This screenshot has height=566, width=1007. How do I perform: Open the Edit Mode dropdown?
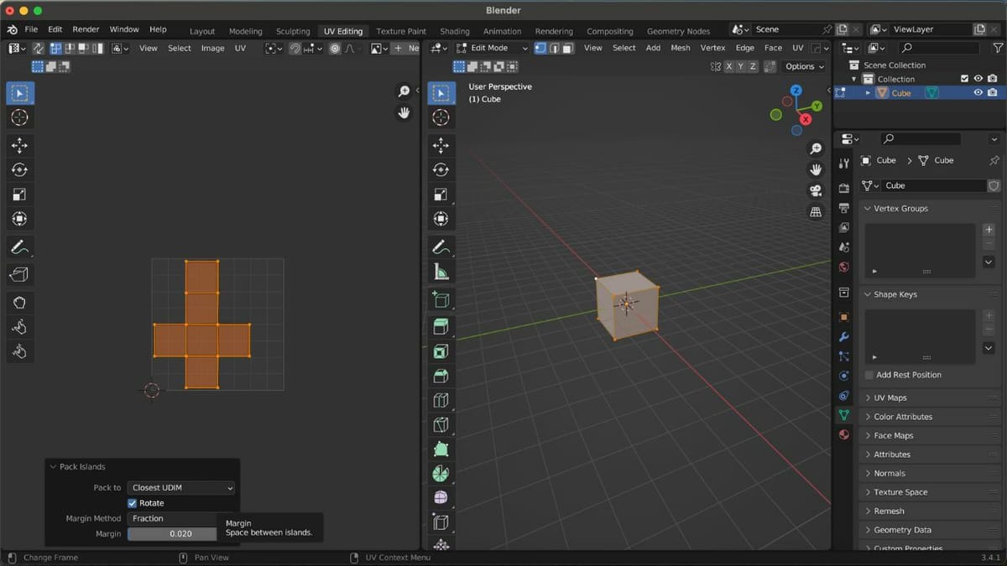point(492,48)
